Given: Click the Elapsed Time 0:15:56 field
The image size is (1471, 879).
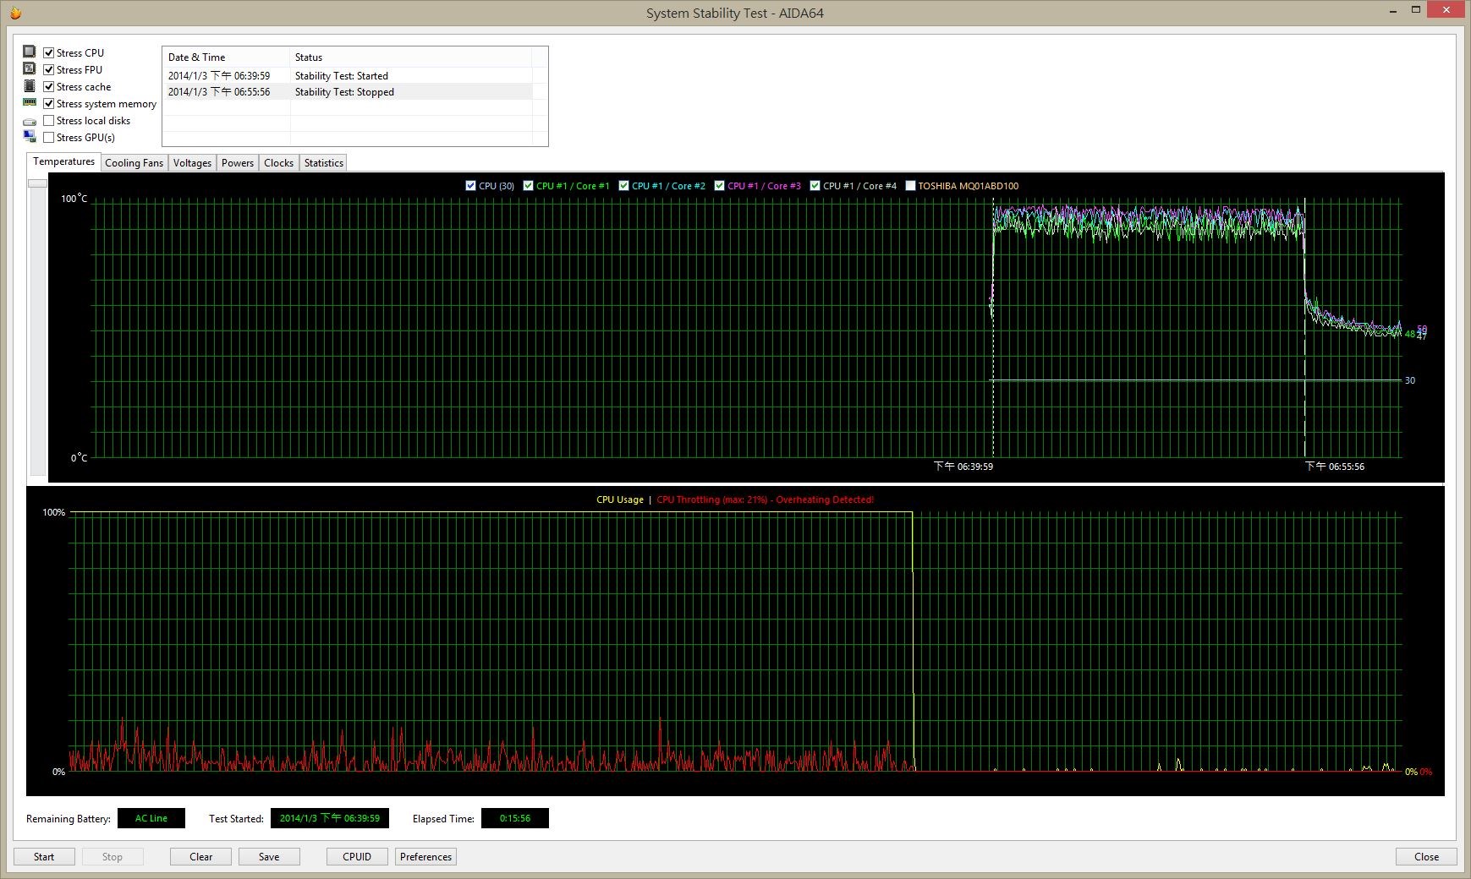Looking at the screenshot, I should pos(515,818).
